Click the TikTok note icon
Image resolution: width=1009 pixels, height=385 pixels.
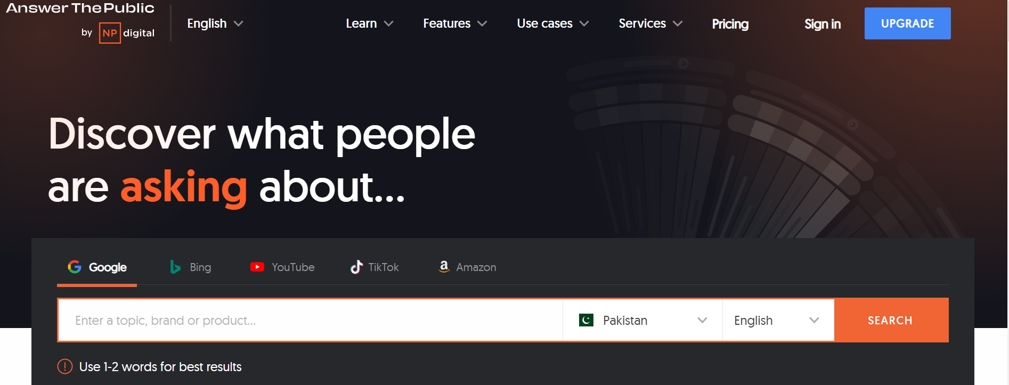tap(356, 267)
